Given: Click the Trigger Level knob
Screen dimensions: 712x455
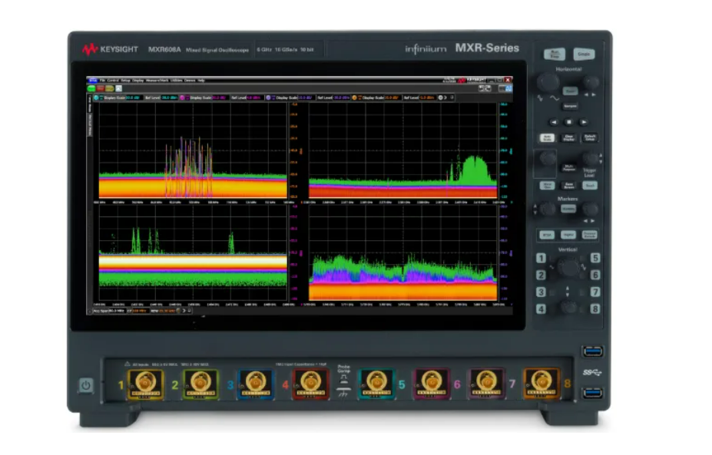Looking at the screenshot, I should 591,158.
